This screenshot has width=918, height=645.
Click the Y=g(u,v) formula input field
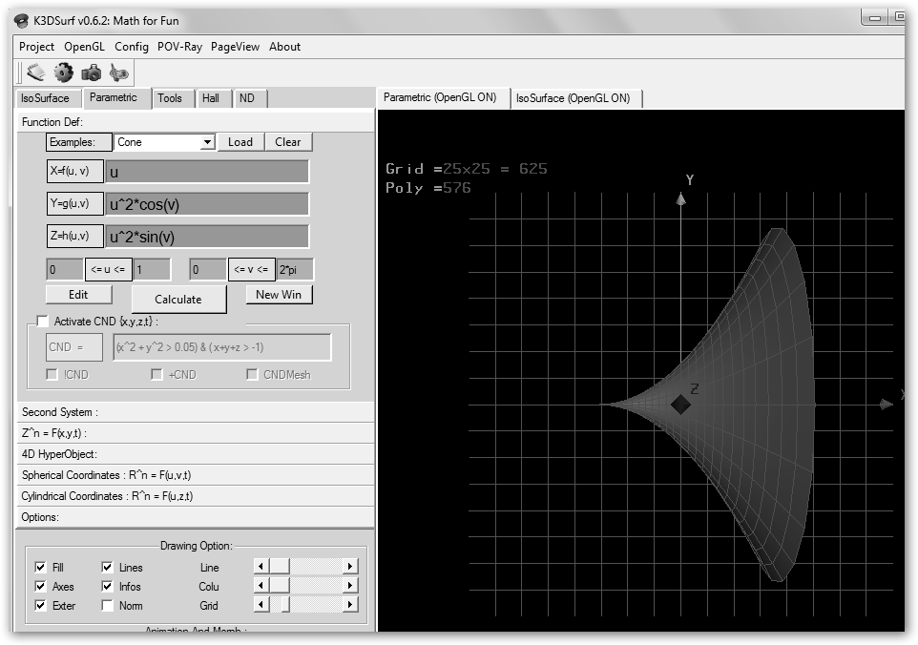pyautogui.click(x=207, y=204)
